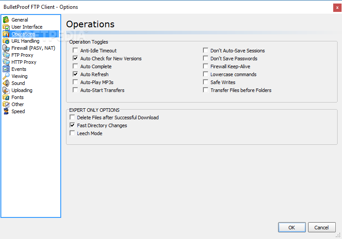Open Speed settings page
342x239 pixels.
(x=18, y=111)
